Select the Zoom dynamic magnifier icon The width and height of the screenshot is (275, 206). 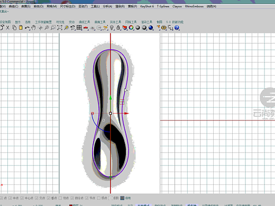pyautogui.click(x=47, y=27)
